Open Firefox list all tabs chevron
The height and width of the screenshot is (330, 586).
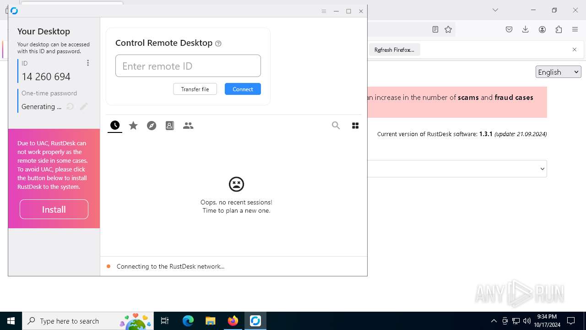[x=495, y=10]
